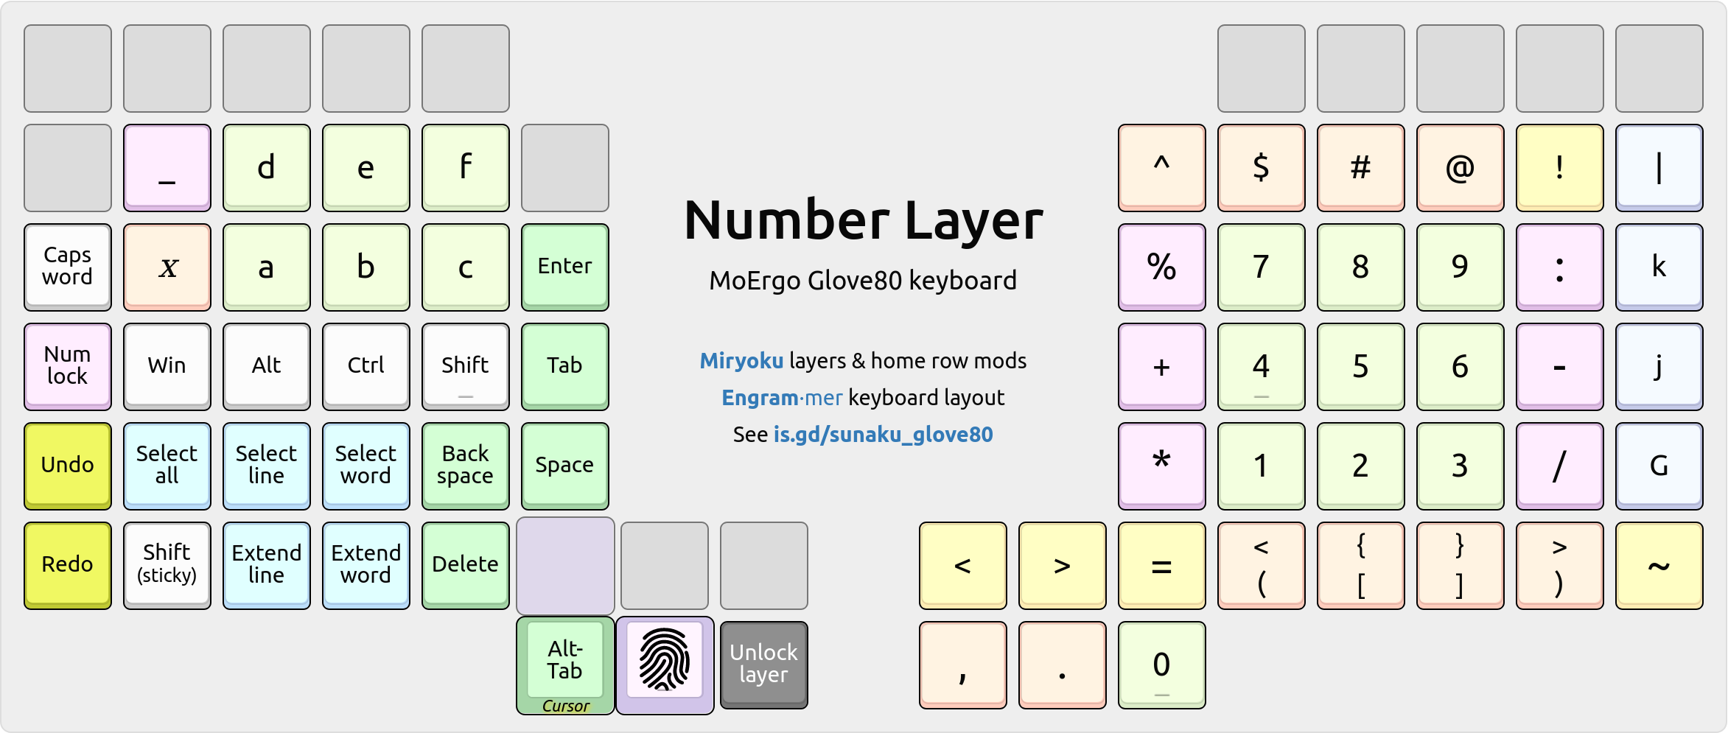Click the italic x key

coord(167,267)
